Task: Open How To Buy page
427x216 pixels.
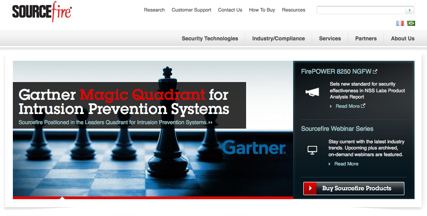Action: coord(262,10)
